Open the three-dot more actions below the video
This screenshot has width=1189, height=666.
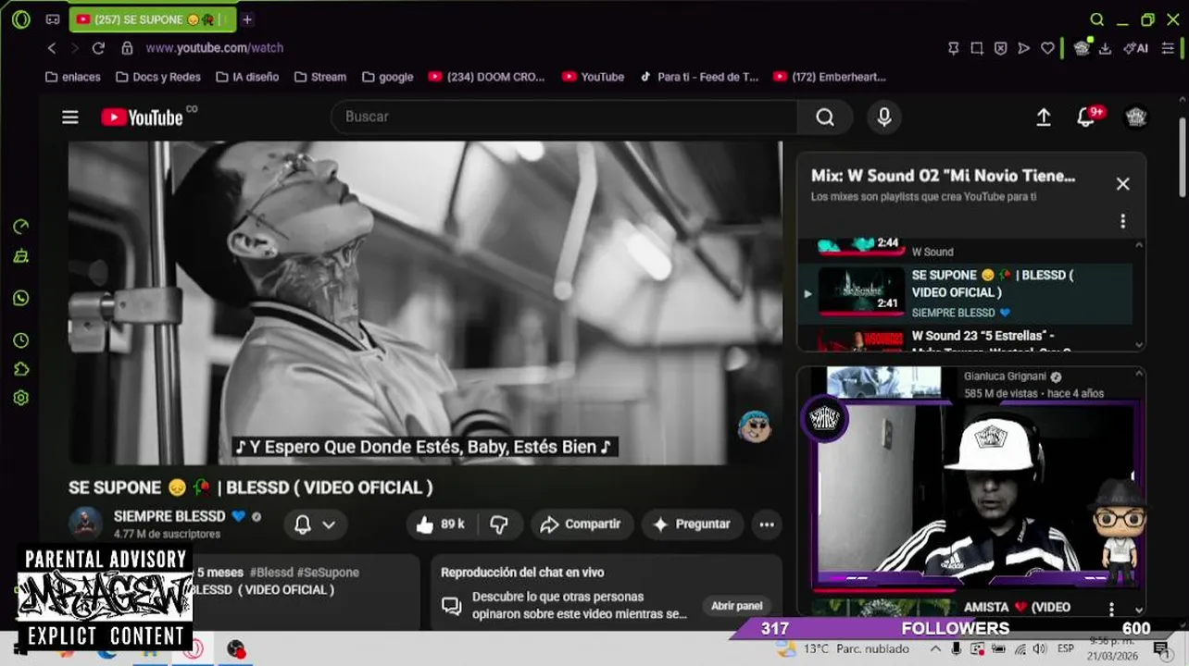[x=767, y=524]
